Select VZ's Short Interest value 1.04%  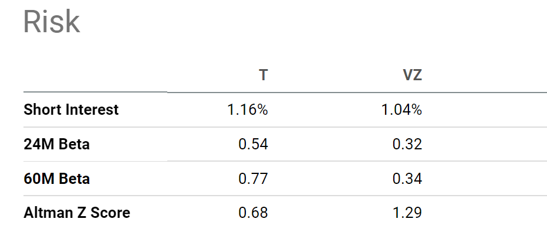pyautogui.click(x=401, y=110)
